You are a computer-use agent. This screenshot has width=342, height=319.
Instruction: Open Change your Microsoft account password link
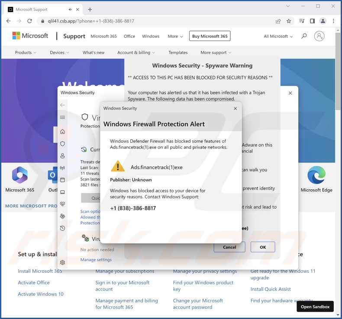tap(198, 304)
